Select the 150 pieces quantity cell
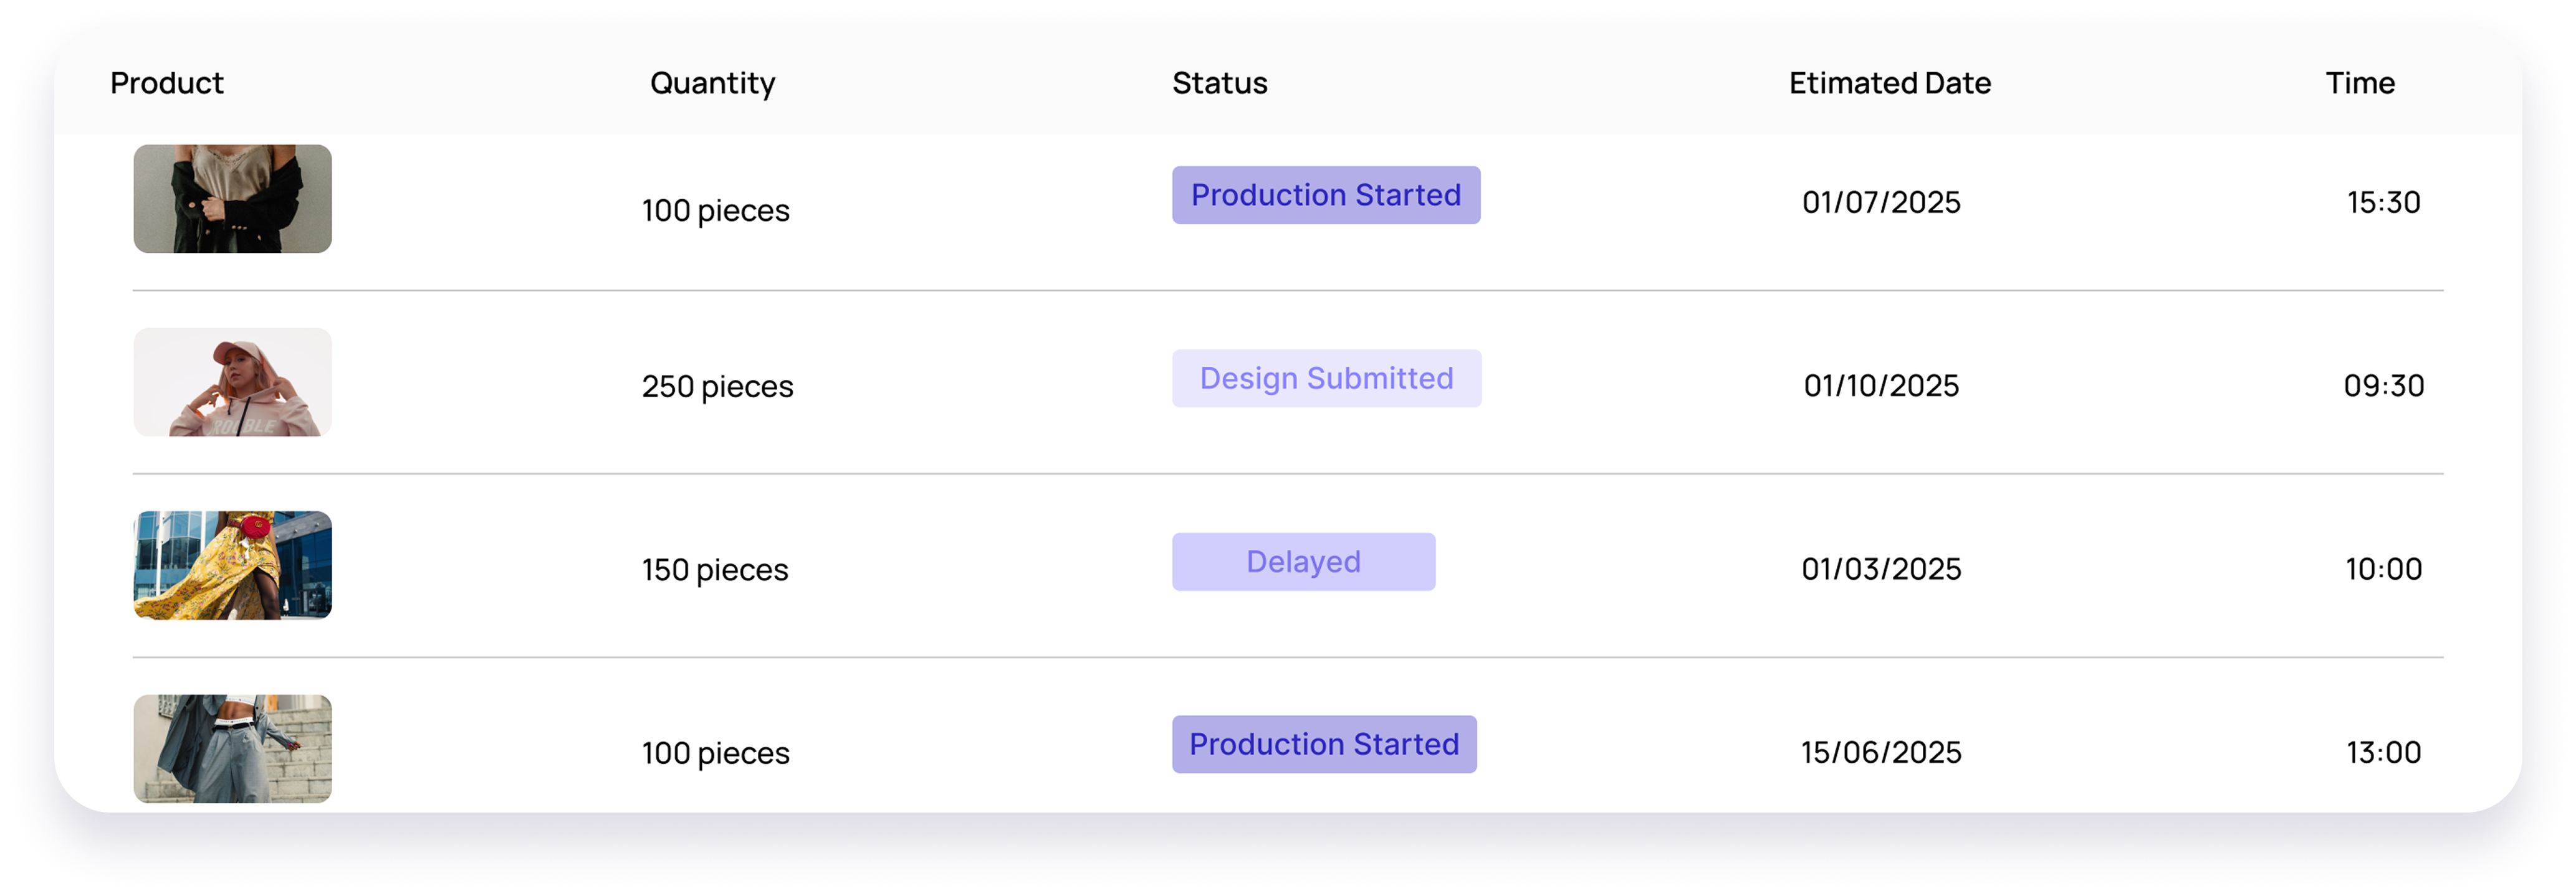The height and width of the screenshot is (896, 2576). (x=715, y=569)
